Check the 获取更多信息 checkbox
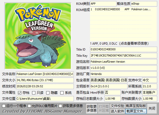Viewport: 159px width, 115px height. (x=61, y=106)
